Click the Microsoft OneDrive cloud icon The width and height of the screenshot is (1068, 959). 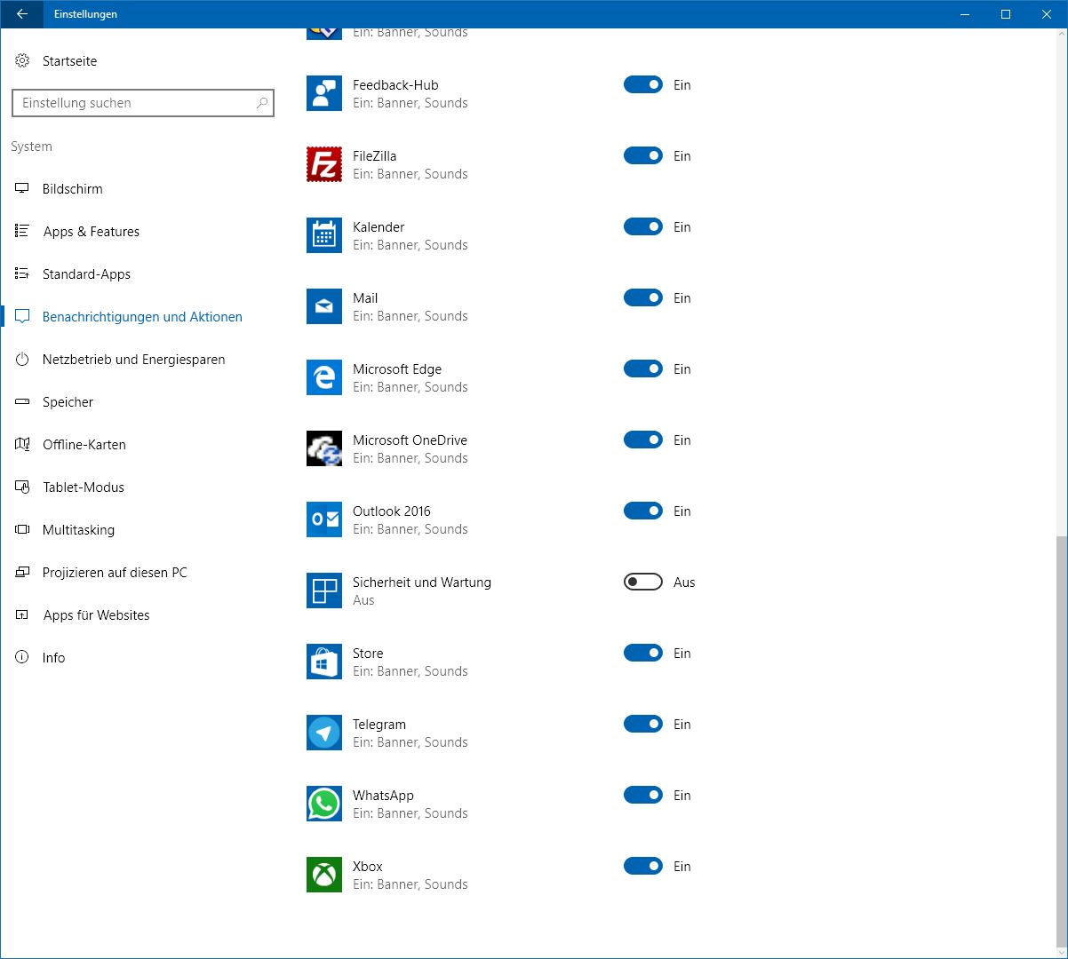324,448
